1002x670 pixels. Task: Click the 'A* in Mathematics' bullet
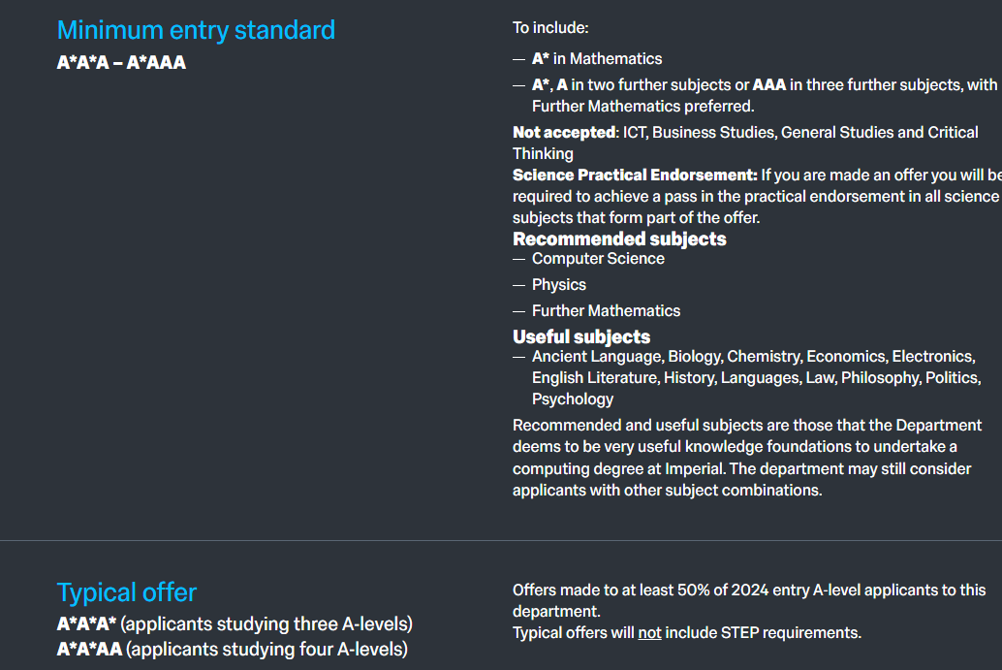[x=597, y=59]
